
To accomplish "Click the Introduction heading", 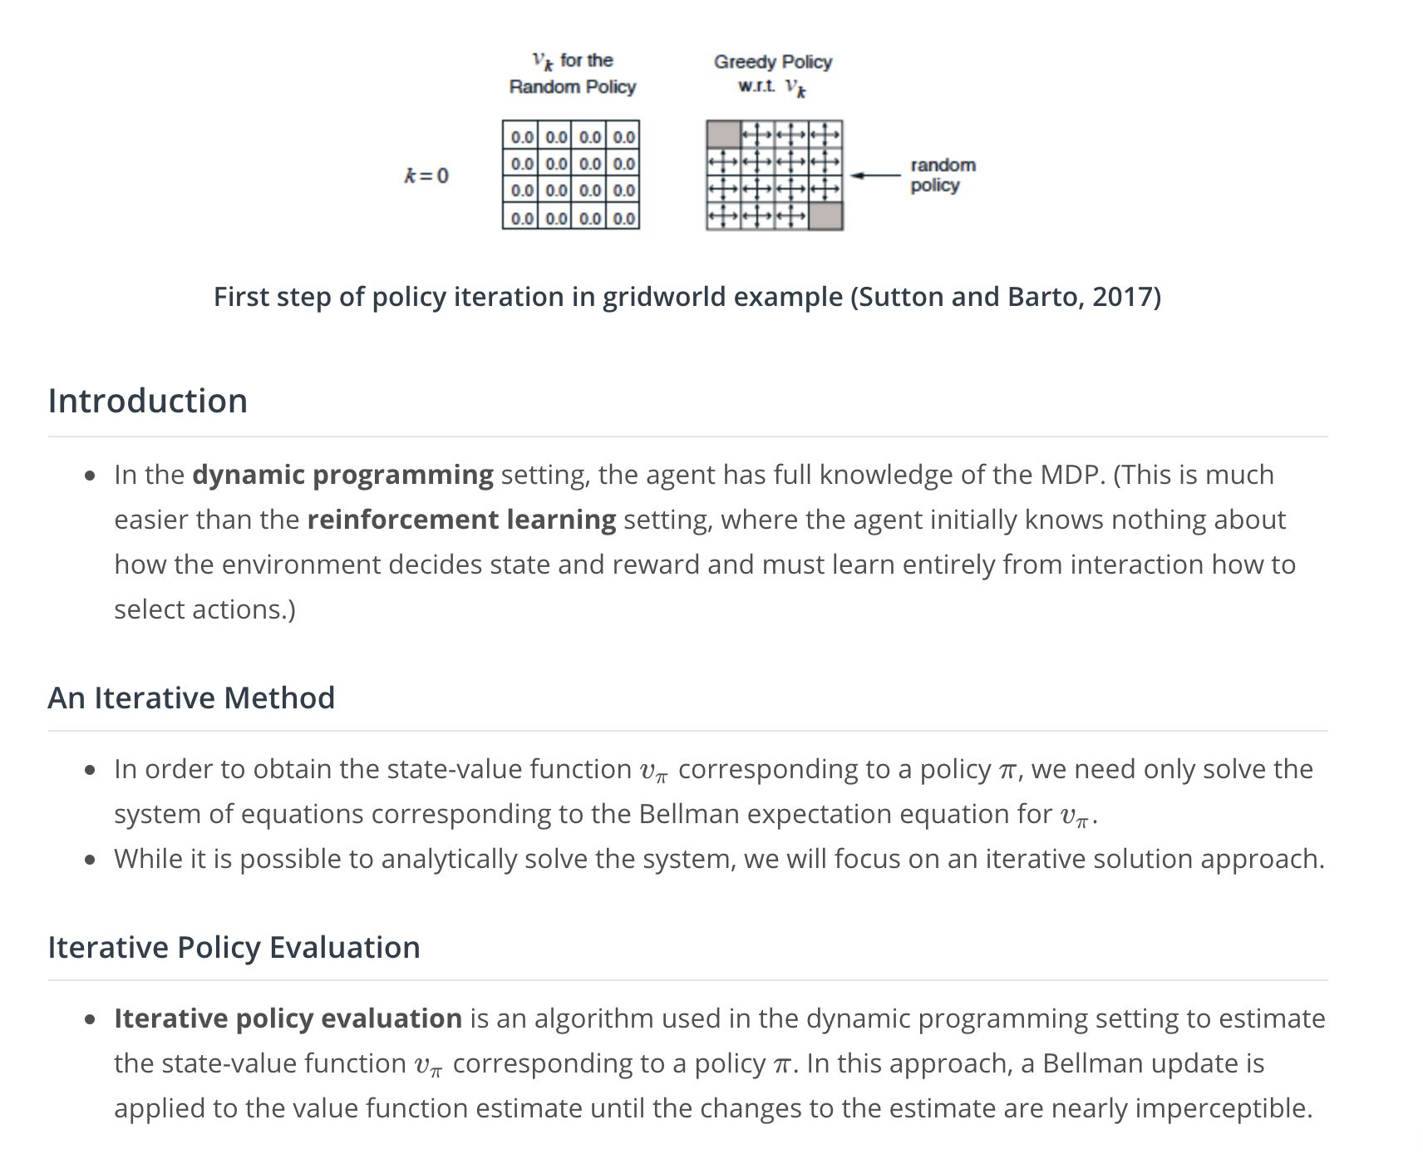I will (x=148, y=401).
